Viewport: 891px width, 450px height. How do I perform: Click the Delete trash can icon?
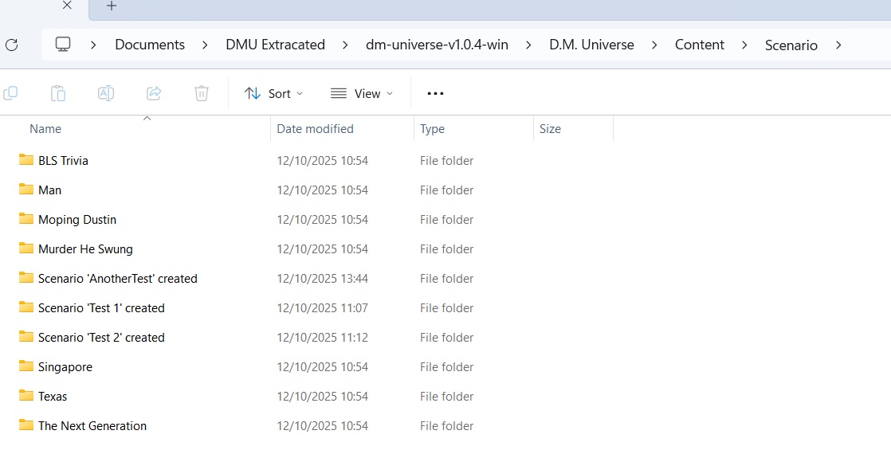tap(202, 93)
